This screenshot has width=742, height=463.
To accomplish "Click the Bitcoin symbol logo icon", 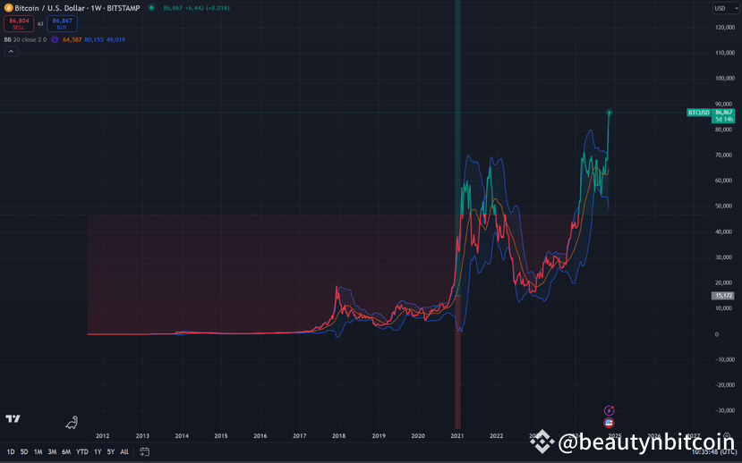I will (x=8, y=7).
